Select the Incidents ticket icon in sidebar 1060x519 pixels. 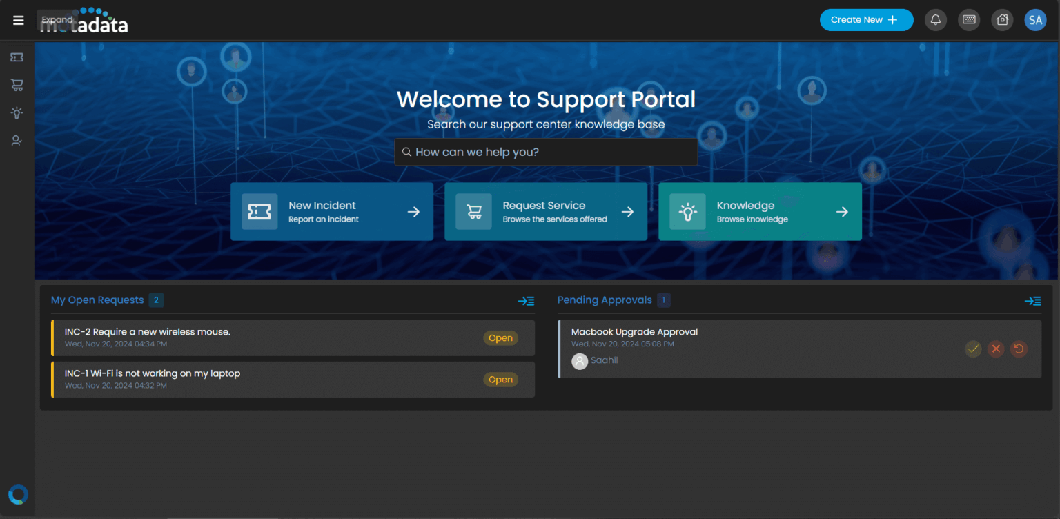click(17, 57)
